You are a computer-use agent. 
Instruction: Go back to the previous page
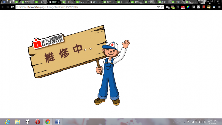coord(3,7)
